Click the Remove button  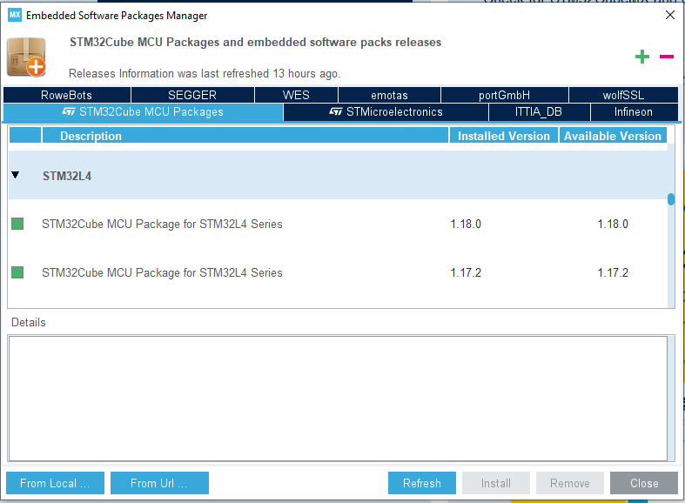click(570, 483)
